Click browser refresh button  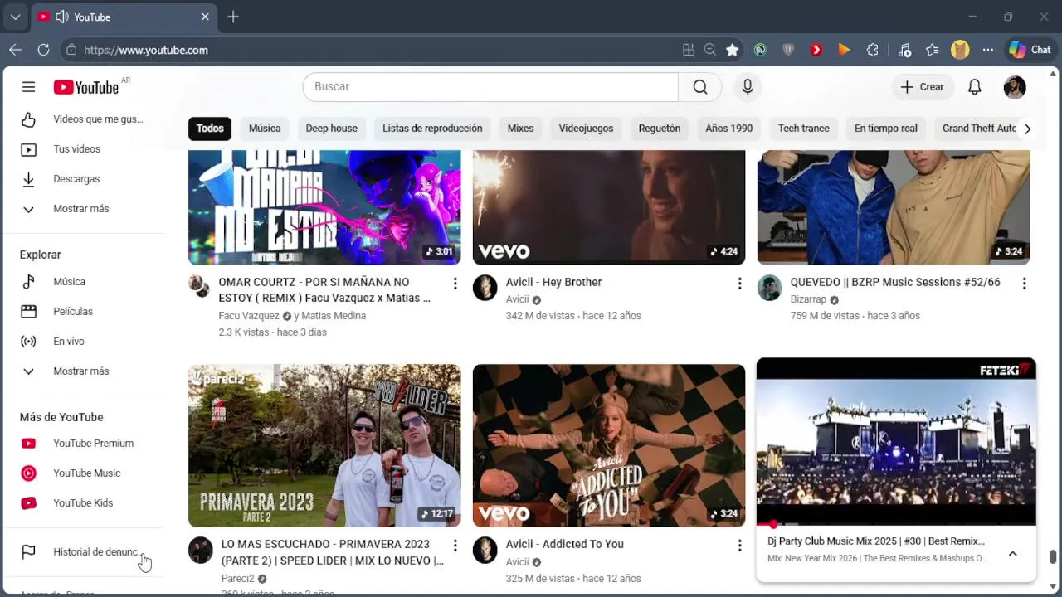click(x=43, y=50)
